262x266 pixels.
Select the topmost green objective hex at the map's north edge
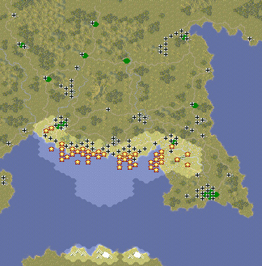pos(96,24)
